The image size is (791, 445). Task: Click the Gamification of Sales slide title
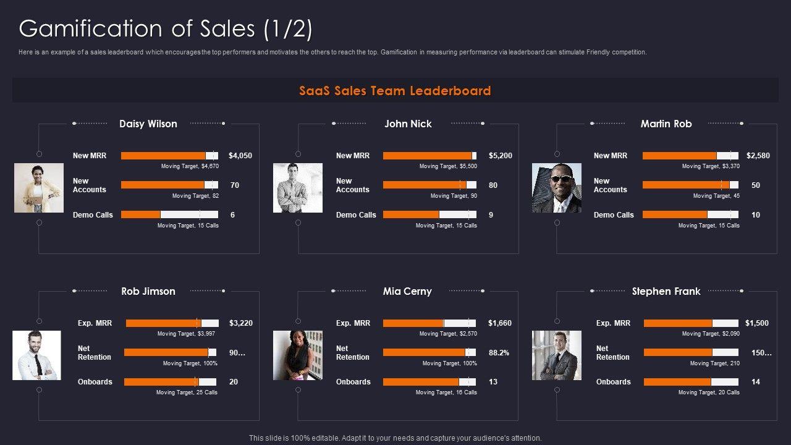[x=166, y=28]
